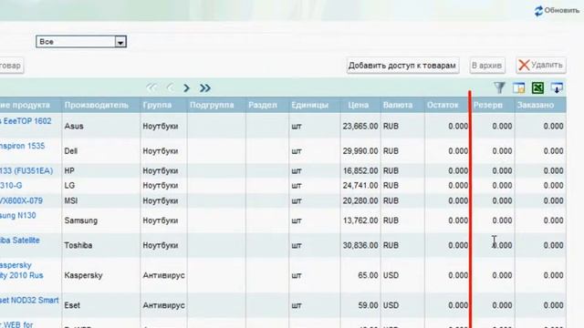Open the filter funnel icon
The height and width of the screenshot is (328, 584).
(x=499, y=87)
